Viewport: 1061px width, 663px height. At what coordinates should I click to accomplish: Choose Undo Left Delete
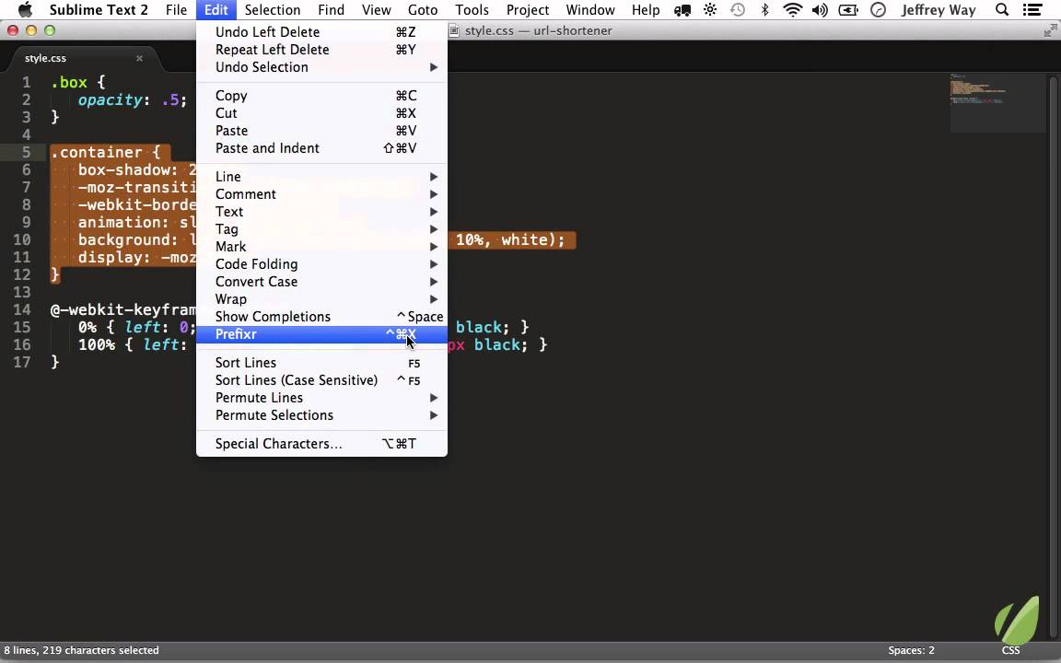(x=321, y=32)
